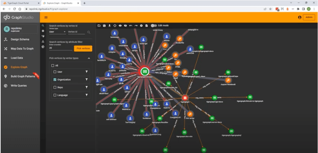Viewport: 318px width, 153px height.
Task: Click the search magnifier next to Vertex id
Action: [89, 32]
